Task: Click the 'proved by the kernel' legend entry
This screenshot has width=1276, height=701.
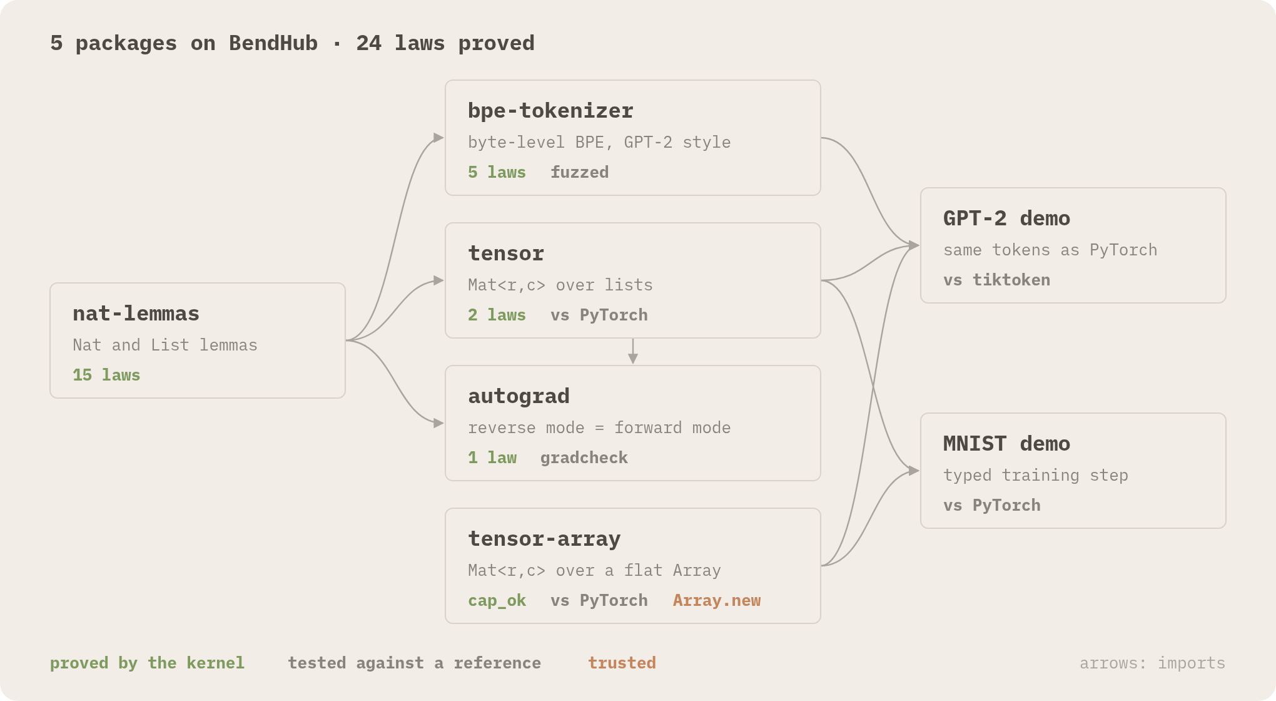Action: 147,663
